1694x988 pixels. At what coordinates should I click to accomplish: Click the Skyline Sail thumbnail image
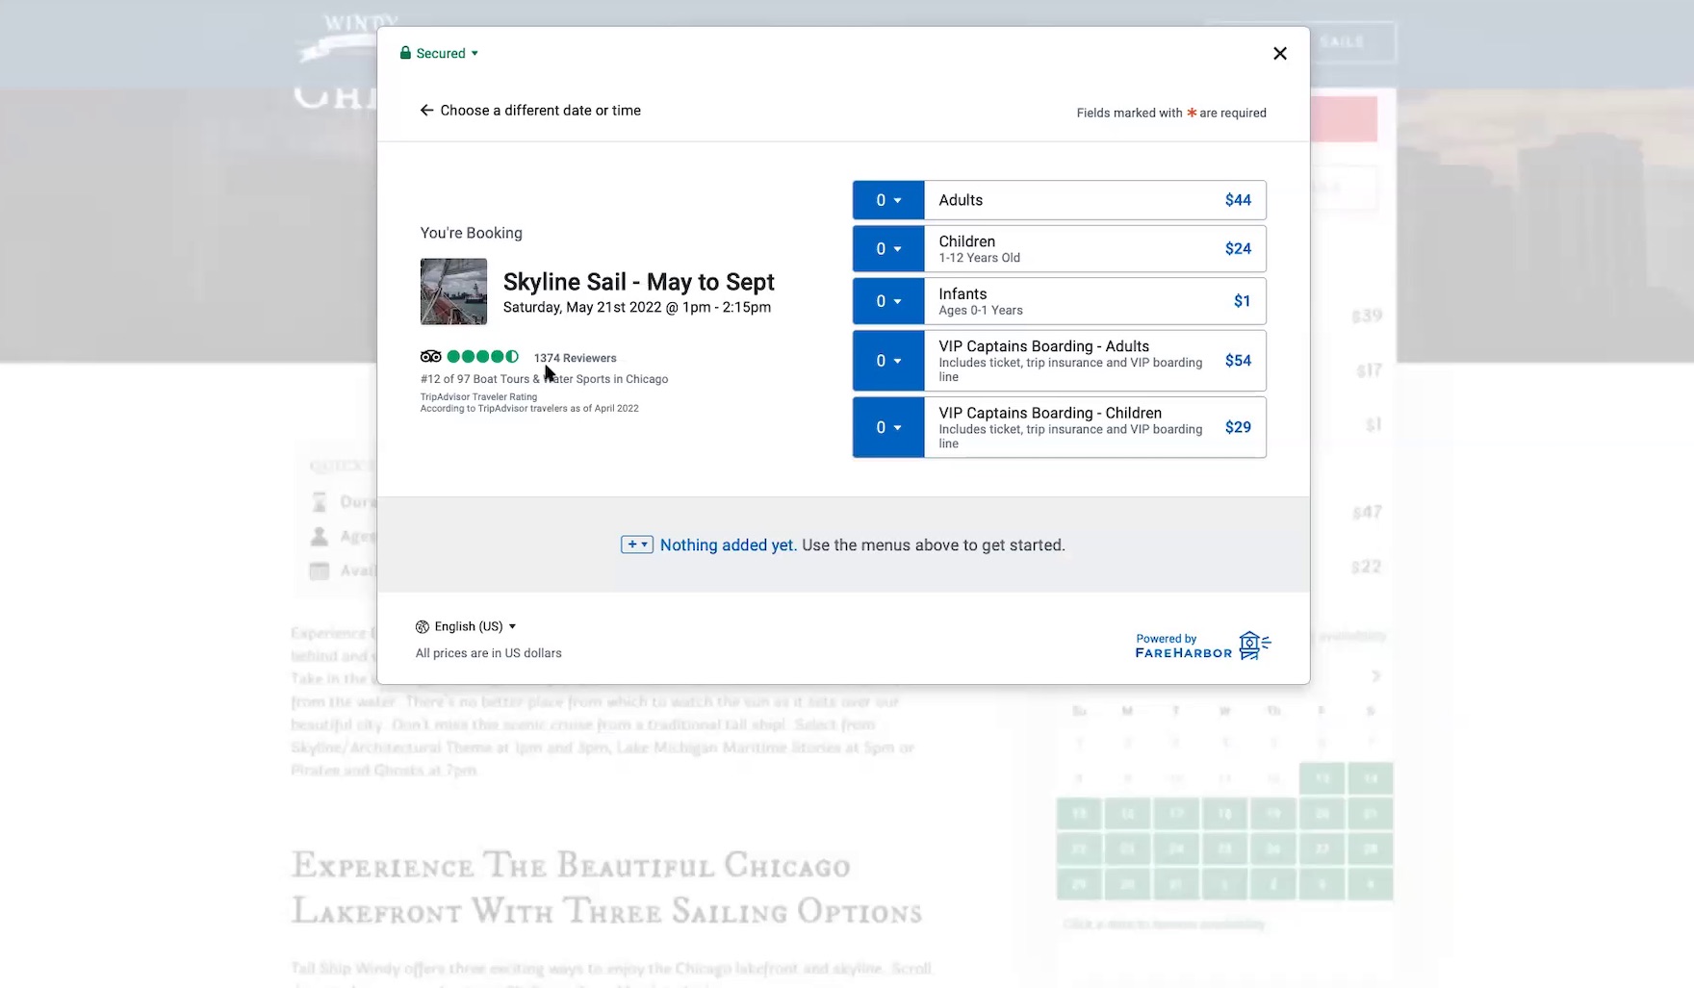453,291
